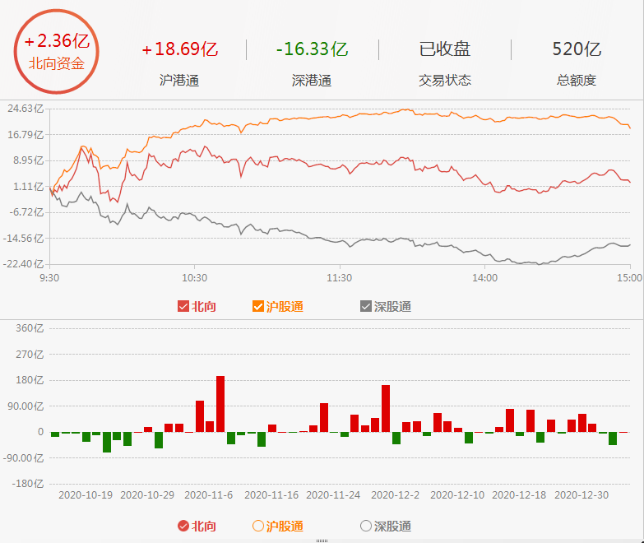Click the 2020-12-10 date label

tap(457, 495)
